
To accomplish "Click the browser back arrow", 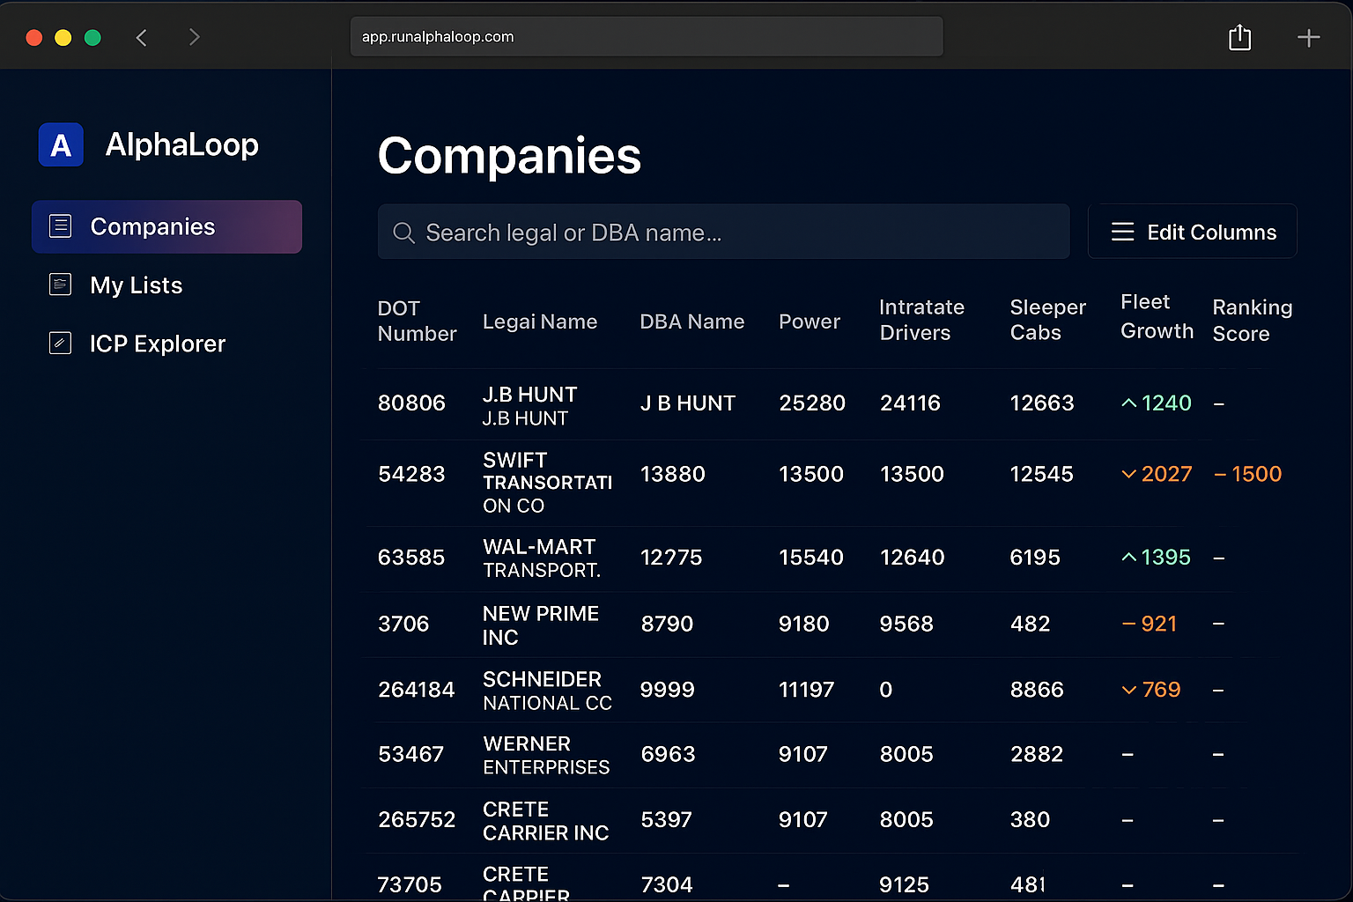I will coord(142,37).
